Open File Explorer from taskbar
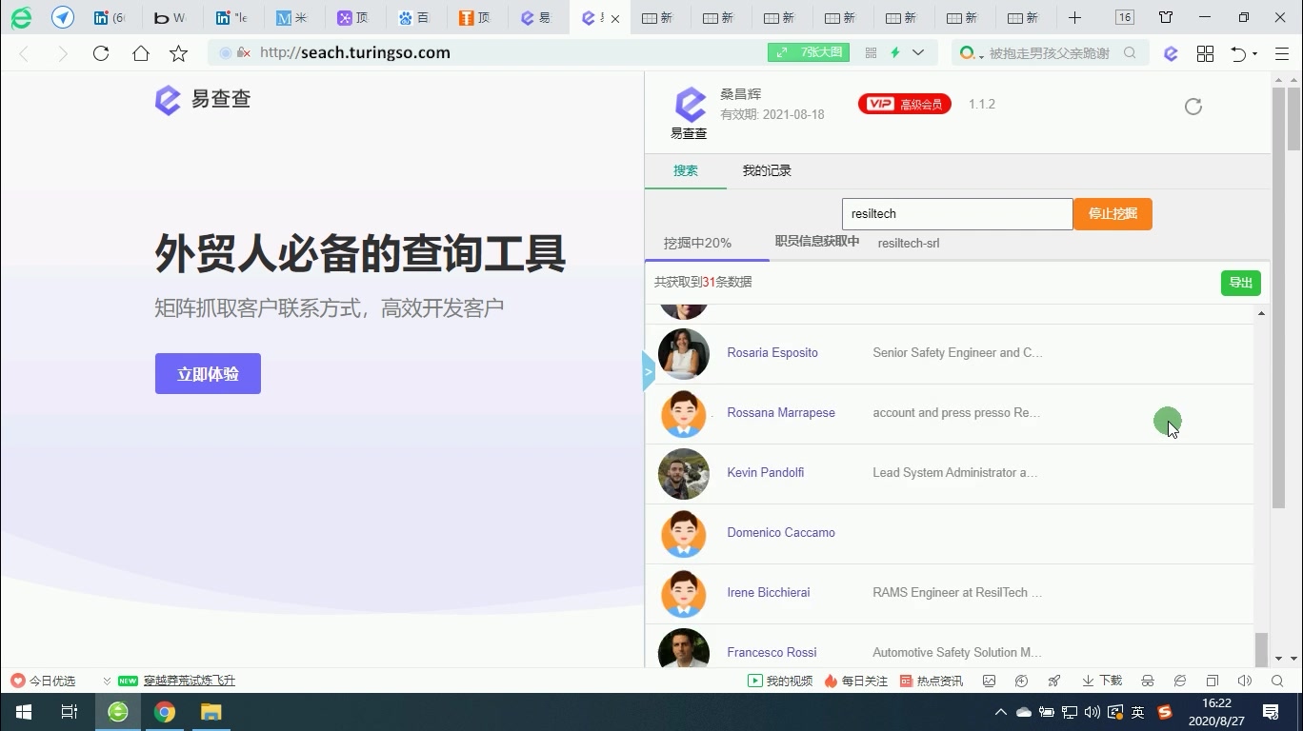The width and height of the screenshot is (1303, 731). 210,712
